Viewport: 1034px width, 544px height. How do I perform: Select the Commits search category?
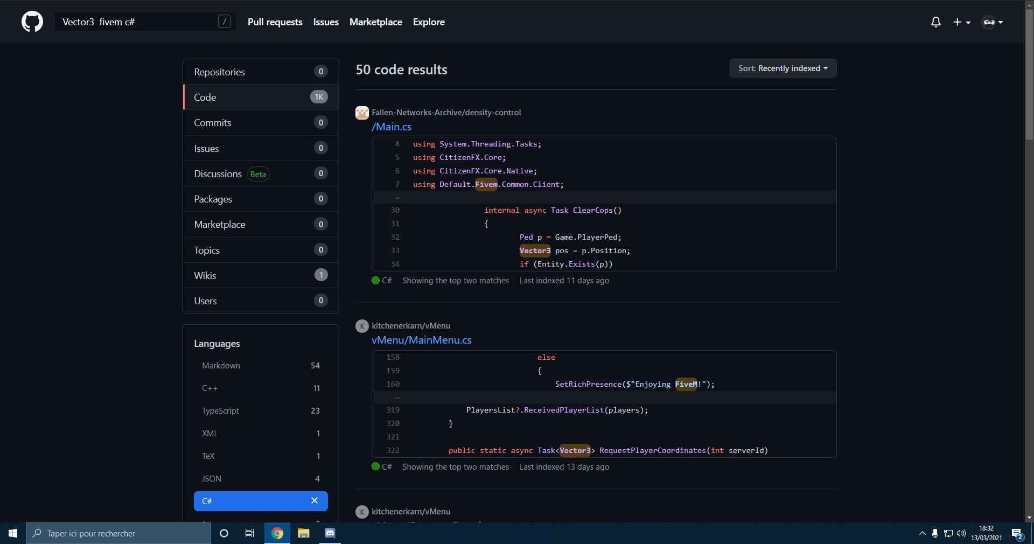(x=213, y=123)
